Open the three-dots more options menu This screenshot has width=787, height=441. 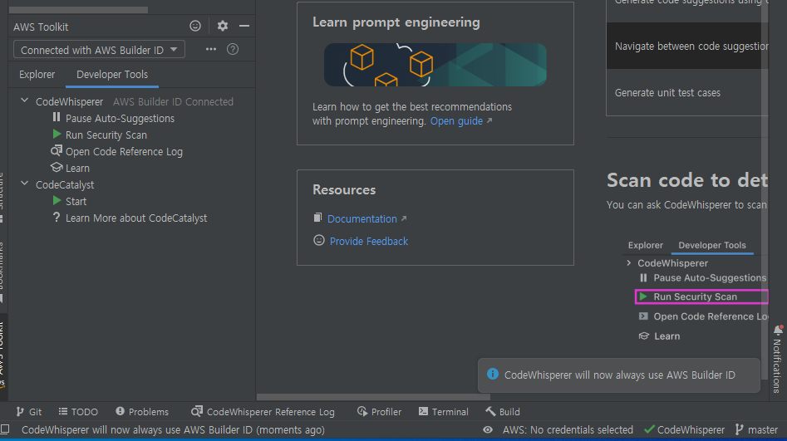point(211,49)
